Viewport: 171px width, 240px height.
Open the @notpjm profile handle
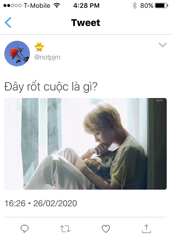(x=47, y=57)
